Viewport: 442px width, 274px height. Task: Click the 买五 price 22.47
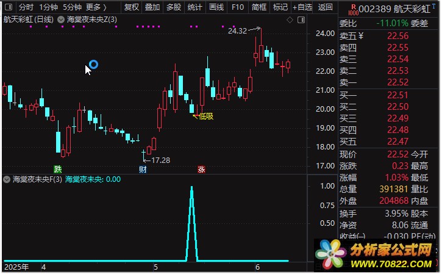(397, 142)
